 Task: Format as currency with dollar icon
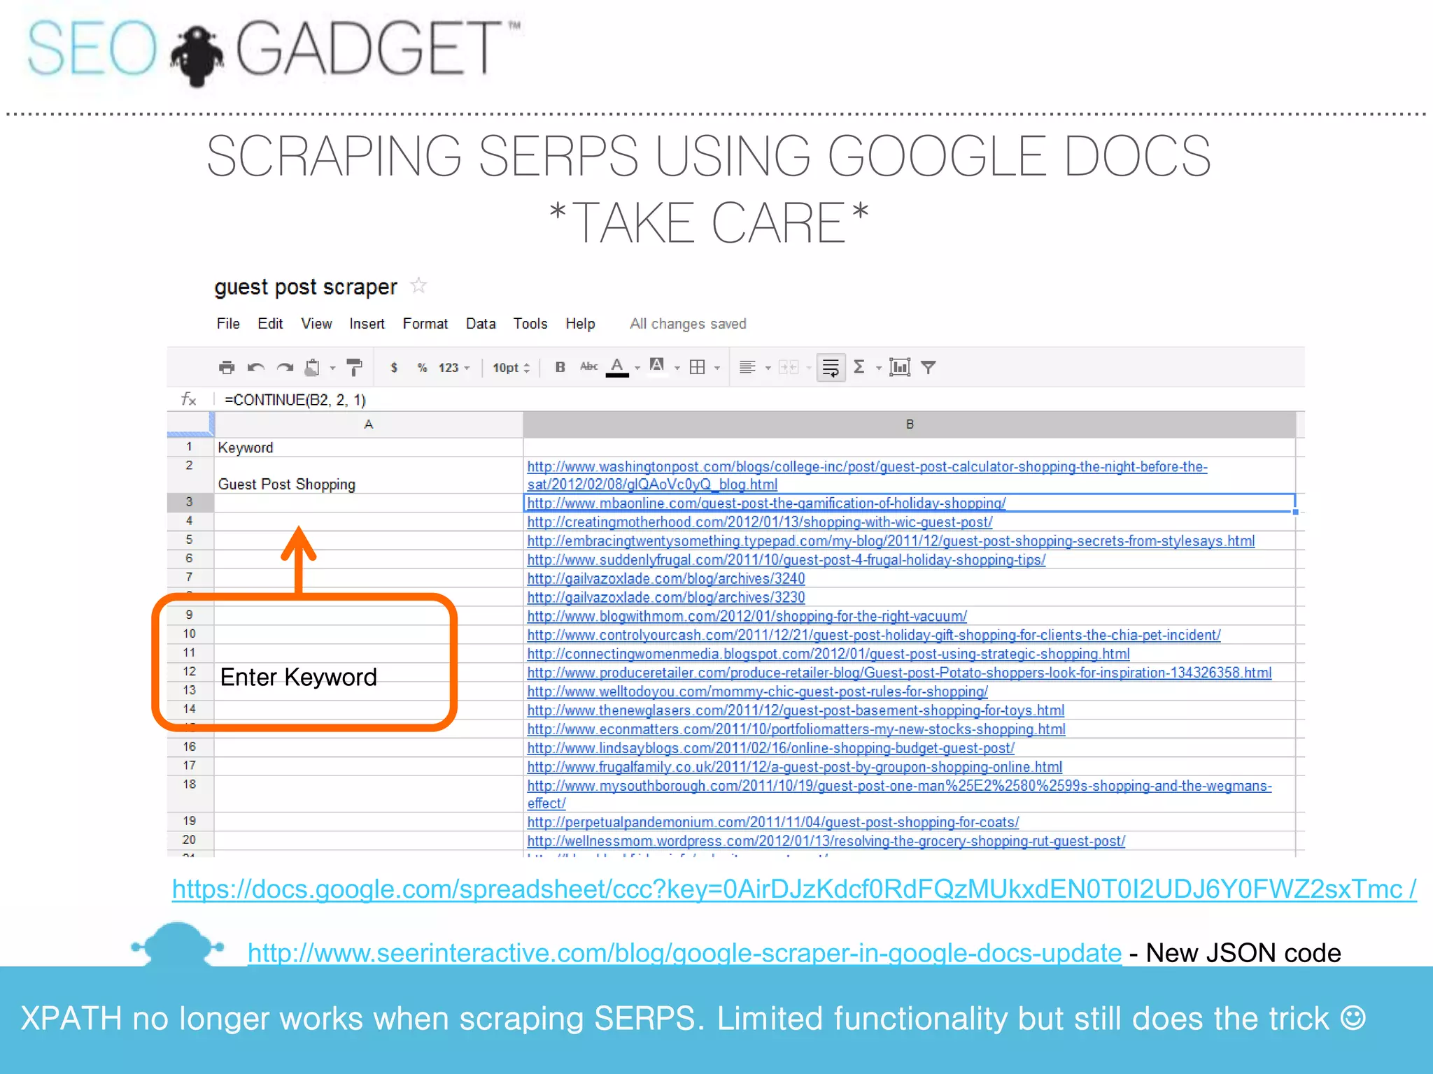point(394,367)
